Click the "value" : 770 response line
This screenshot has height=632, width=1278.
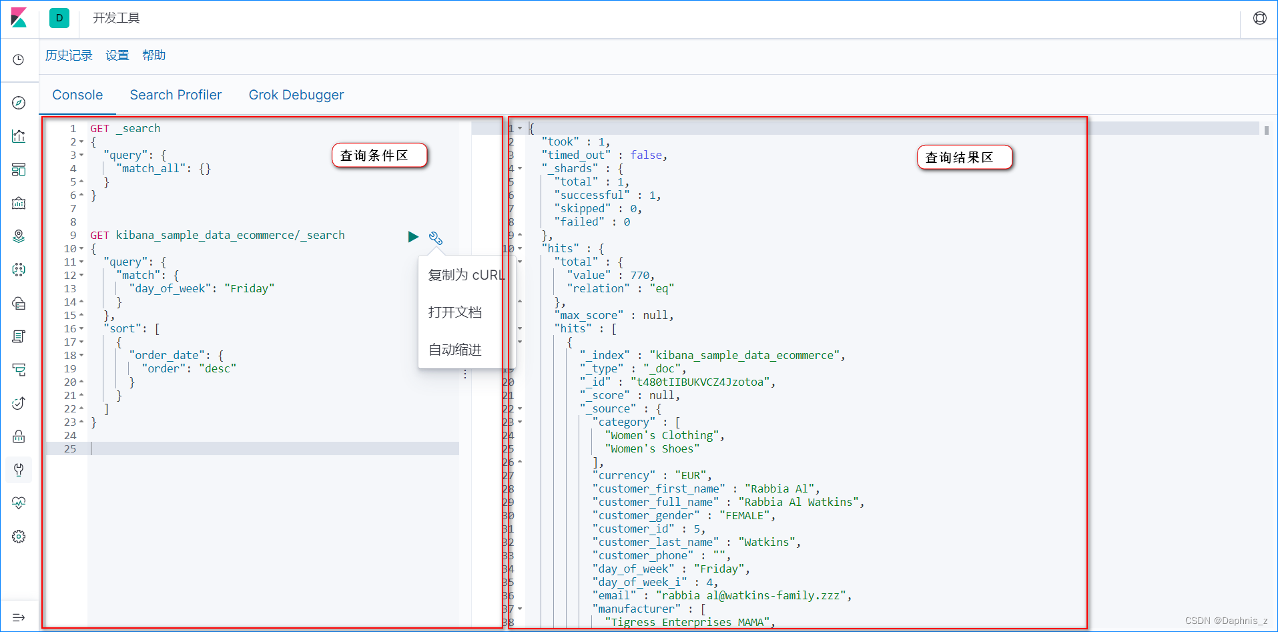click(611, 275)
